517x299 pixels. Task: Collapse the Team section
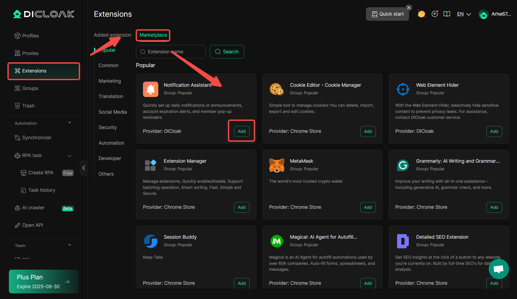(70, 245)
